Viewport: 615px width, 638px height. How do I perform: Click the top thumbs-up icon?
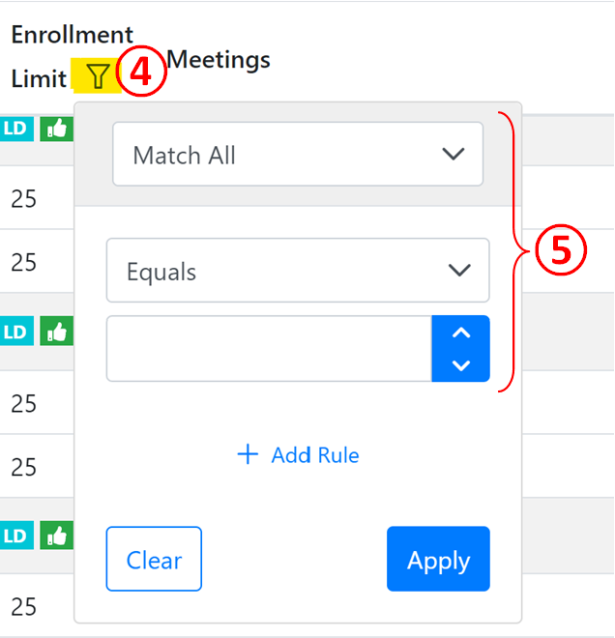coord(56,129)
